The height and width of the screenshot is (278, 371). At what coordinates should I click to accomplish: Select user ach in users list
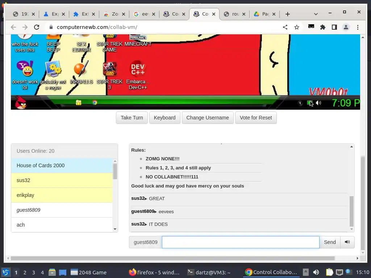(x=62, y=225)
